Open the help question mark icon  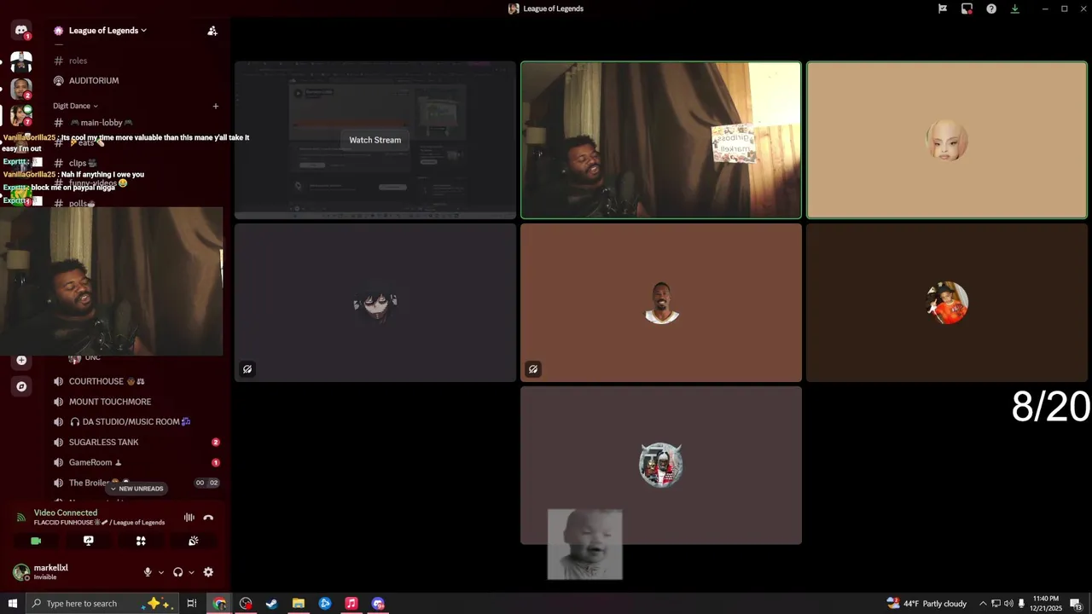click(991, 9)
